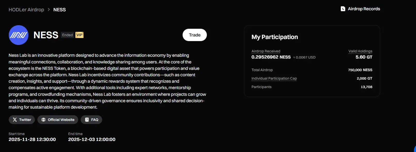Click the Ended status badge
416x152 pixels.
coord(67,35)
